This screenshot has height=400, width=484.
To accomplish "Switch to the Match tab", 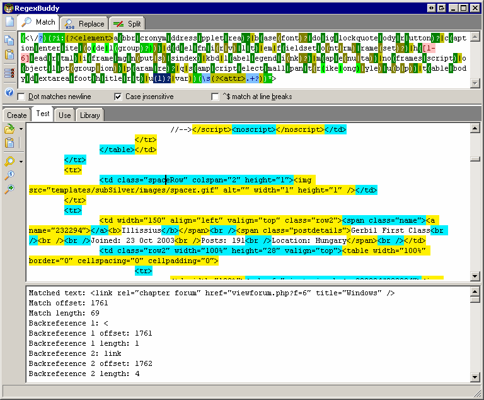I will pyautogui.click(x=38, y=22).
